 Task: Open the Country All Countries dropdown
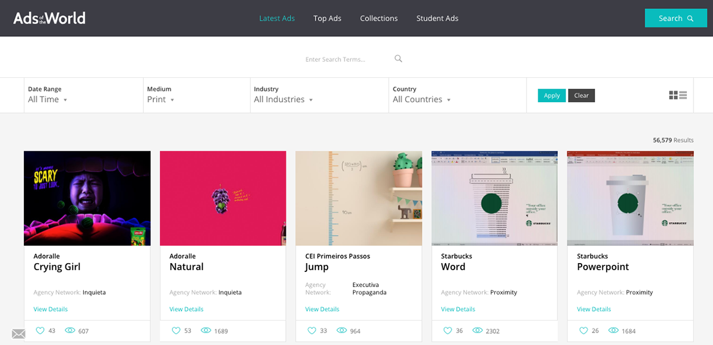[x=422, y=99]
